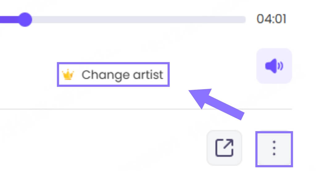316x171 pixels.
Task: Show more actions via the kebab button
Action: pyautogui.click(x=274, y=149)
